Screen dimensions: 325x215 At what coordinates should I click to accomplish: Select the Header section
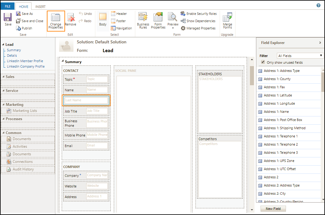pyautogui.click(x=119, y=14)
